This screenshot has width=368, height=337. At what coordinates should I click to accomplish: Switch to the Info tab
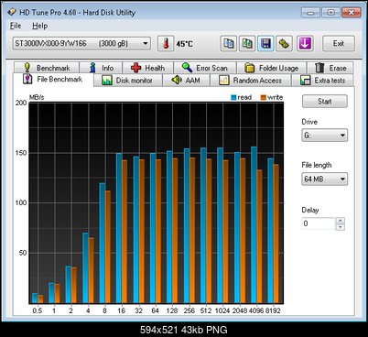[x=101, y=68]
